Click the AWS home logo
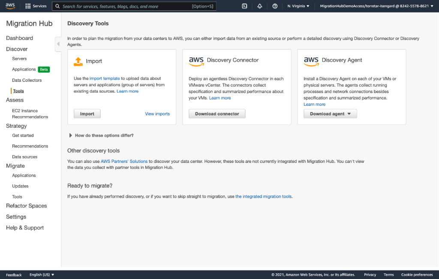Image resolution: width=439 pixels, height=279 pixels. pyautogui.click(x=9, y=6)
